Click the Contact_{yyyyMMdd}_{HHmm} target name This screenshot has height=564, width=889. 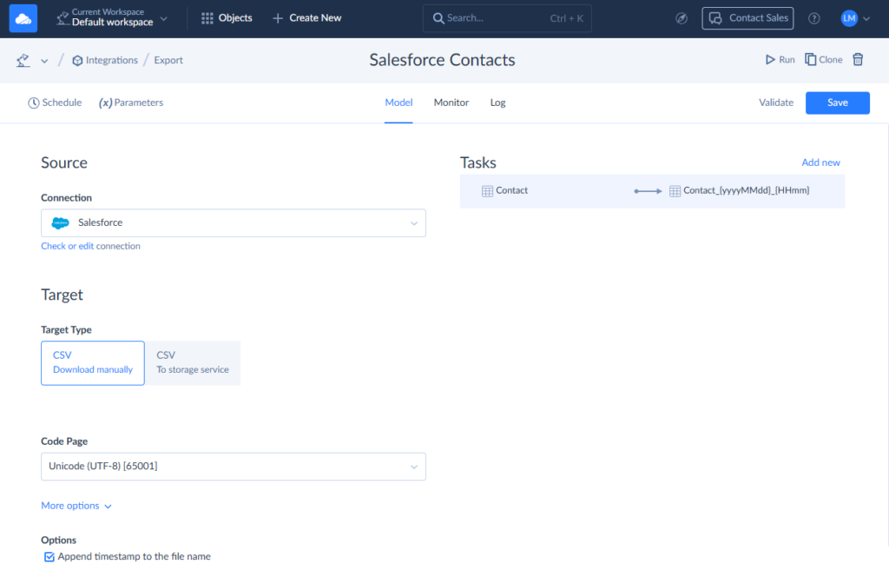pyautogui.click(x=746, y=190)
